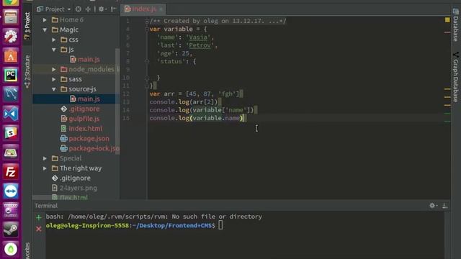The height and width of the screenshot is (259, 461).
Task: Click the 2-layers.png image file icon
Action: (55, 188)
